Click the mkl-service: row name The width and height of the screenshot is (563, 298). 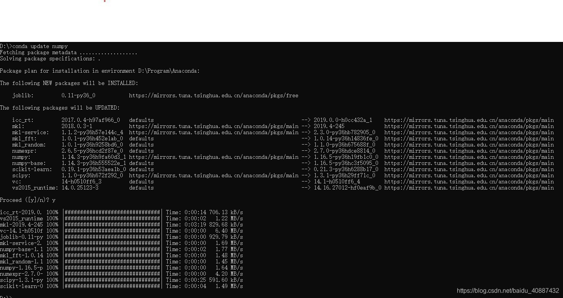click(31, 132)
